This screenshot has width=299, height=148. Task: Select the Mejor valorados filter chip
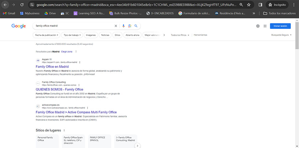click(151, 35)
